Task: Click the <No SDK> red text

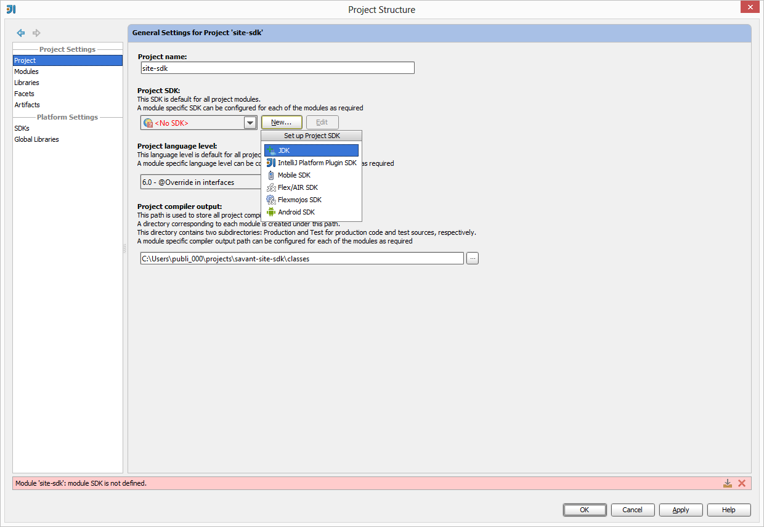Action: tap(172, 123)
